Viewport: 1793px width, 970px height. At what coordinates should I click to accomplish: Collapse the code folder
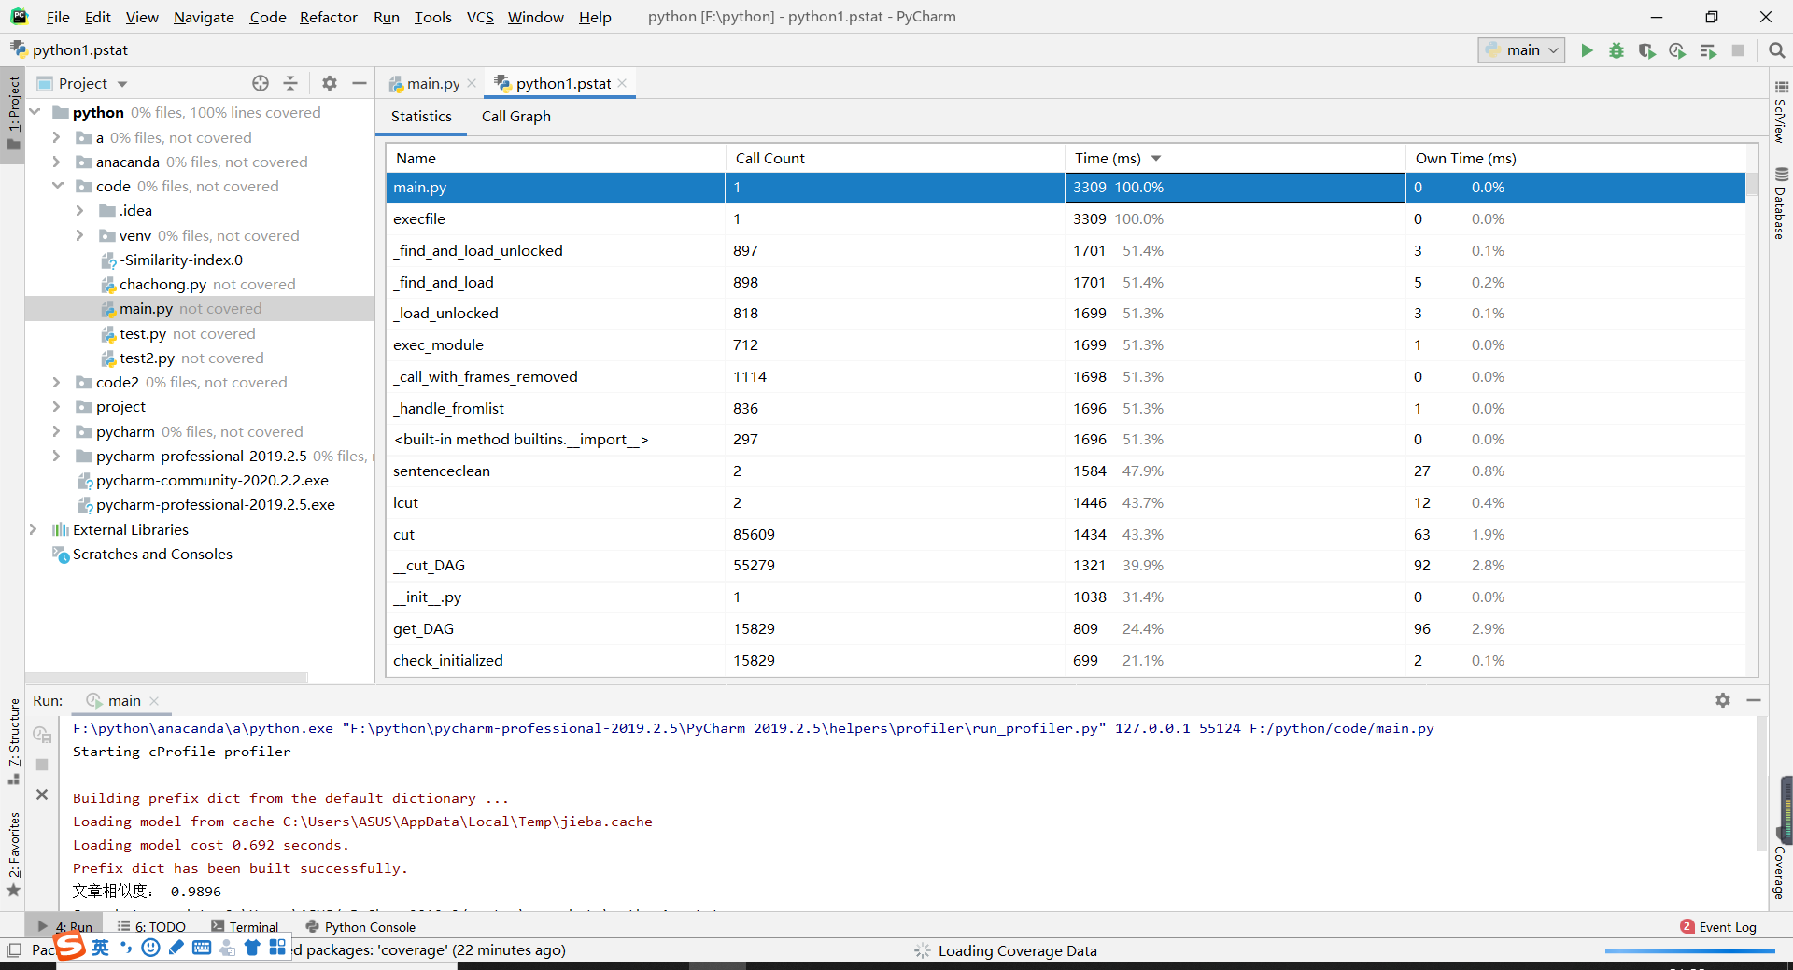pyautogui.click(x=58, y=186)
